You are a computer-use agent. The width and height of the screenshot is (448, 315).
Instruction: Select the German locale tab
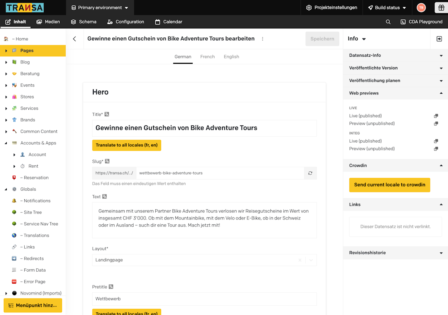point(183,57)
